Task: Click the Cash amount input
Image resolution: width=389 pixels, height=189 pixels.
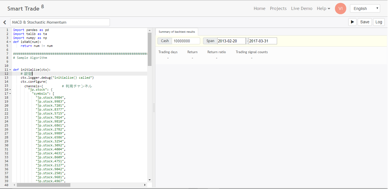Action: click(186, 41)
